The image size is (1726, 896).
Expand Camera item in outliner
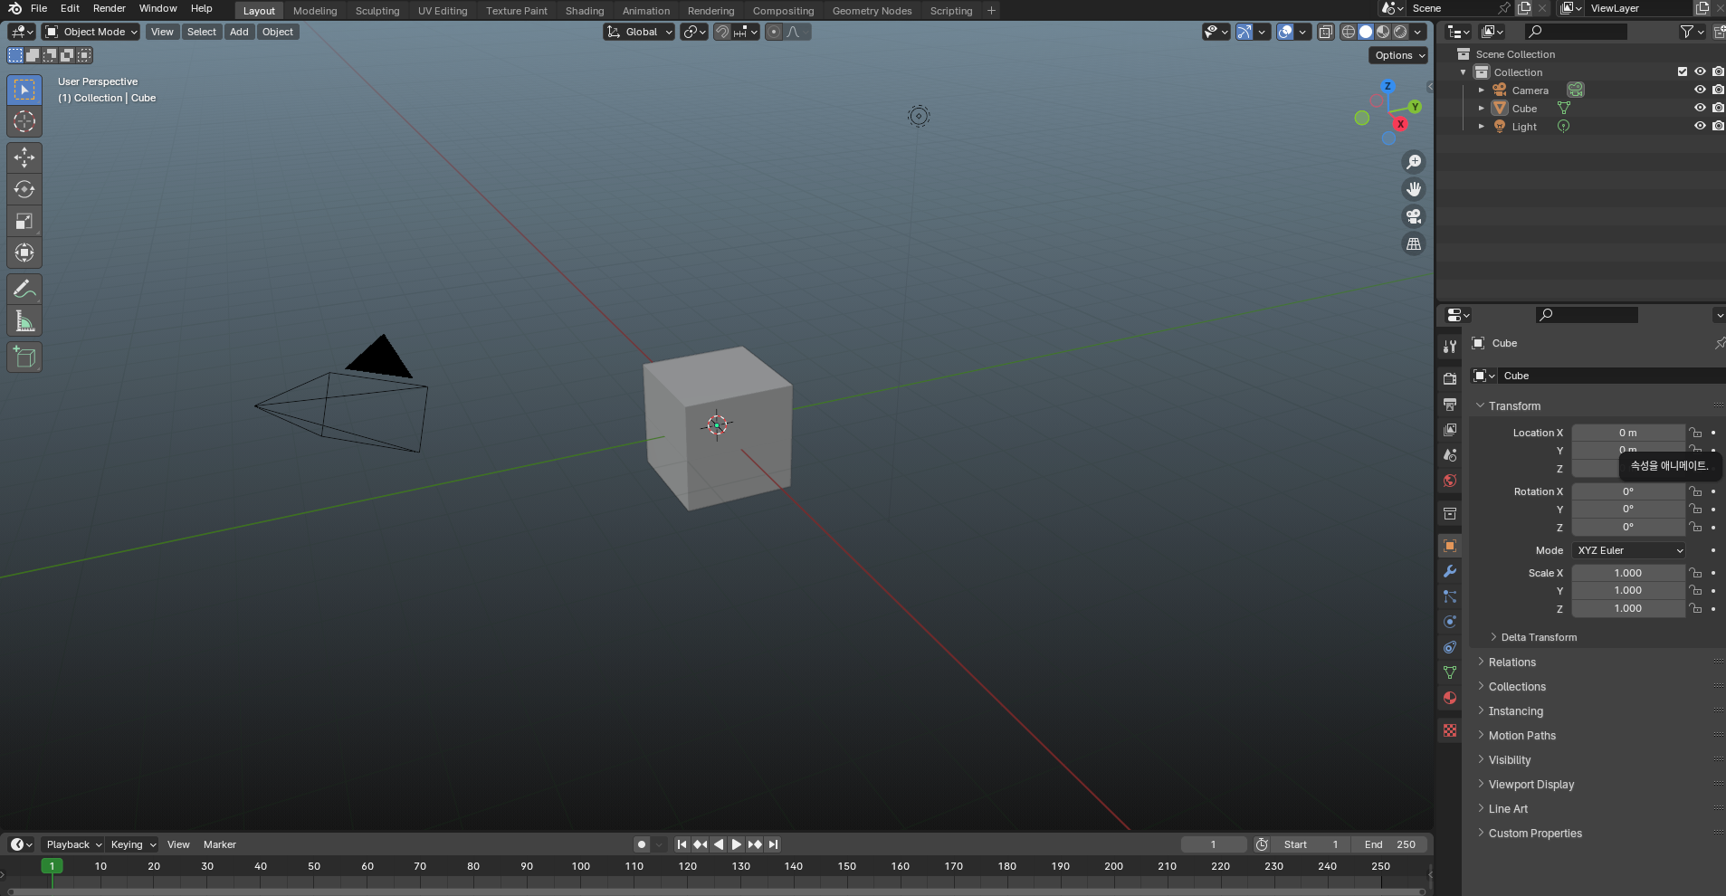(x=1482, y=90)
